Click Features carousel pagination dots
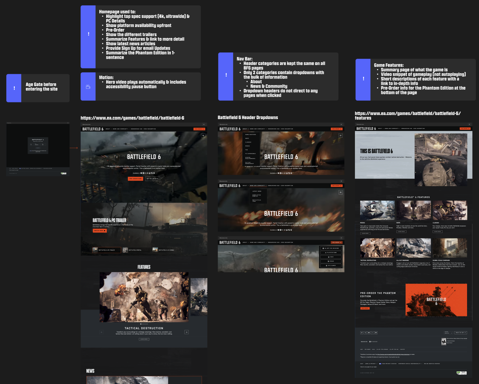The width and height of the screenshot is (479, 384). click(144, 324)
